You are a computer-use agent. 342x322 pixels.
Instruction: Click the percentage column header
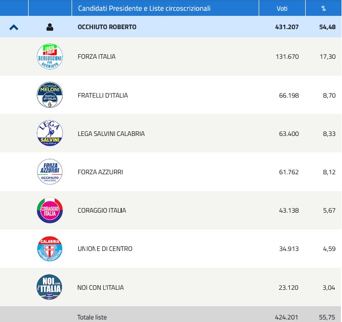(x=323, y=9)
